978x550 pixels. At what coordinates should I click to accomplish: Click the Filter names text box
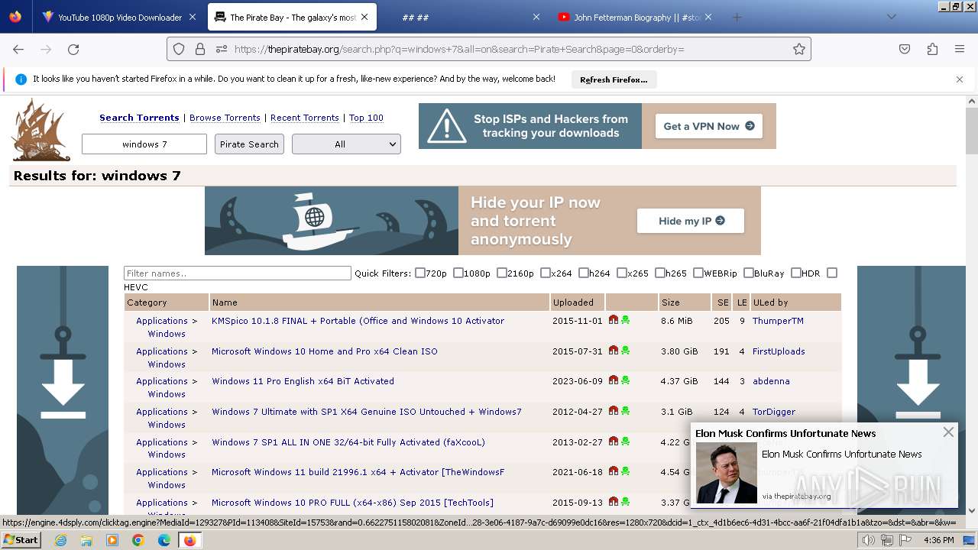238,273
